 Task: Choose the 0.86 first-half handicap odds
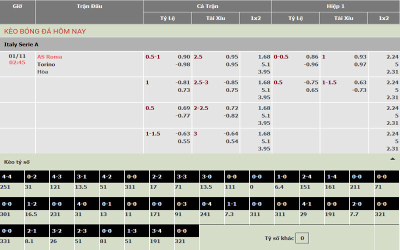[x=311, y=57]
